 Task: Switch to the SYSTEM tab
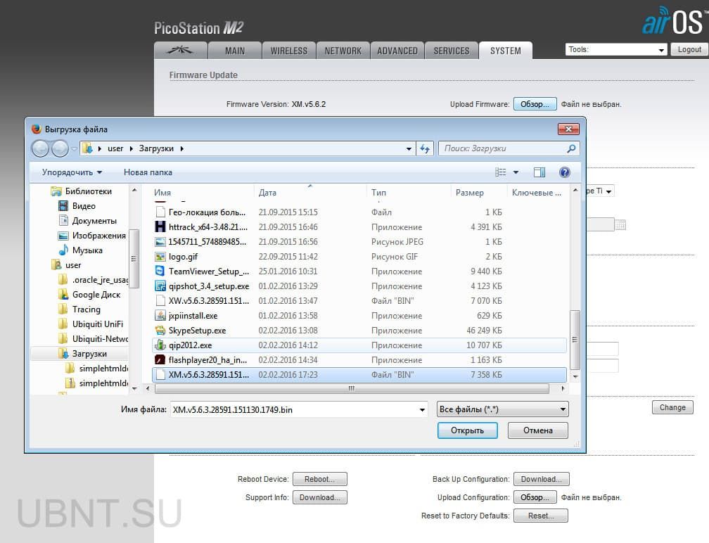506,51
